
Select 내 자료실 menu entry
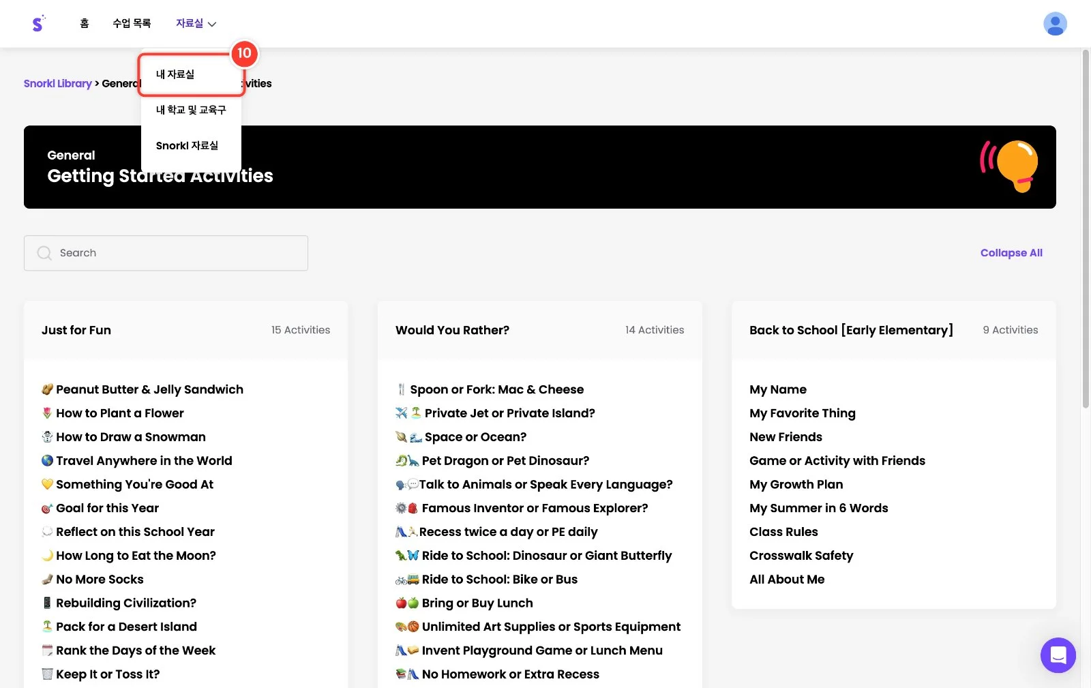coord(175,74)
